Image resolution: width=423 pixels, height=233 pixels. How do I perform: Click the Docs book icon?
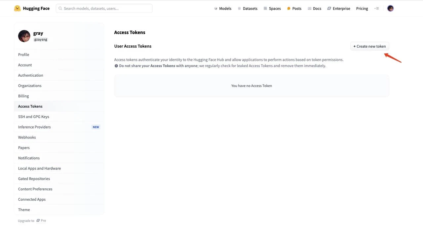tap(309, 9)
